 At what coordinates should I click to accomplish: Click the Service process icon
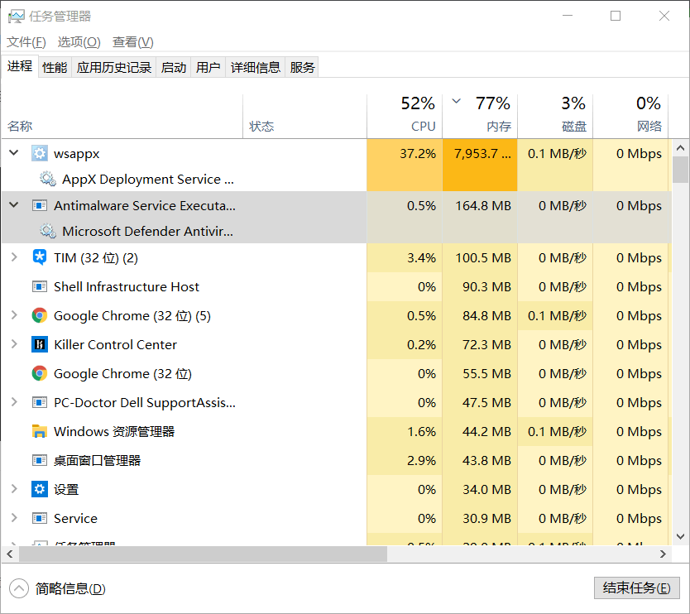tap(40, 518)
